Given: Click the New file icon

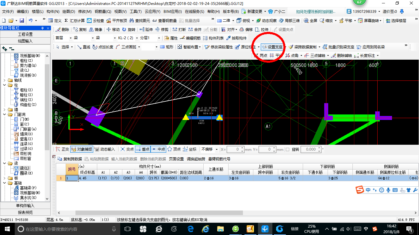Looking at the screenshot, I should [x=4, y=21].
